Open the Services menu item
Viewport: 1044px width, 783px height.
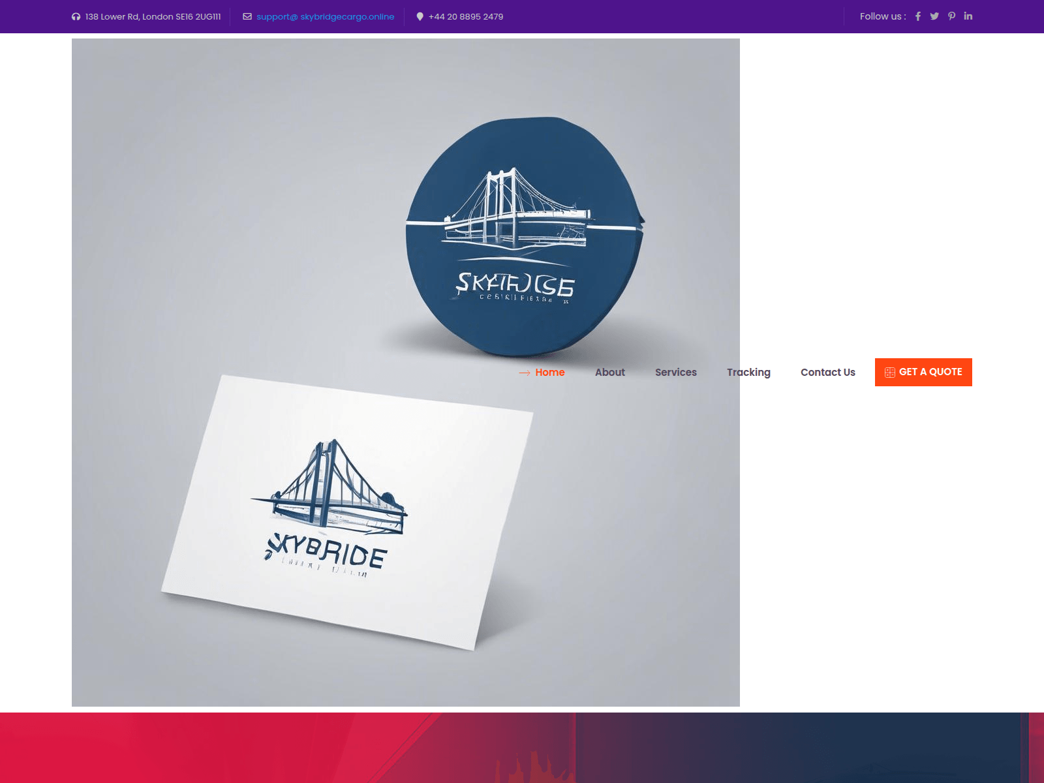point(676,373)
